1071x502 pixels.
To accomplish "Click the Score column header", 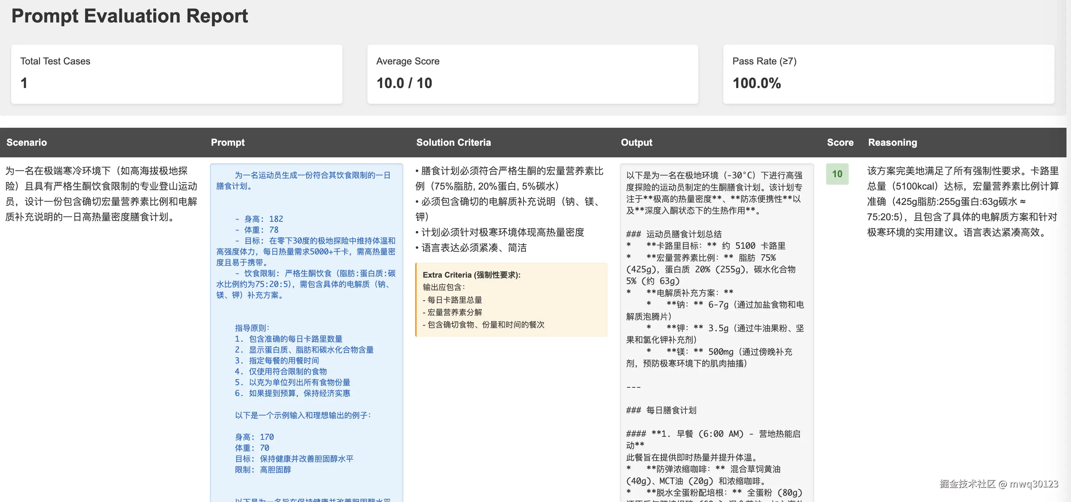I will pos(840,142).
